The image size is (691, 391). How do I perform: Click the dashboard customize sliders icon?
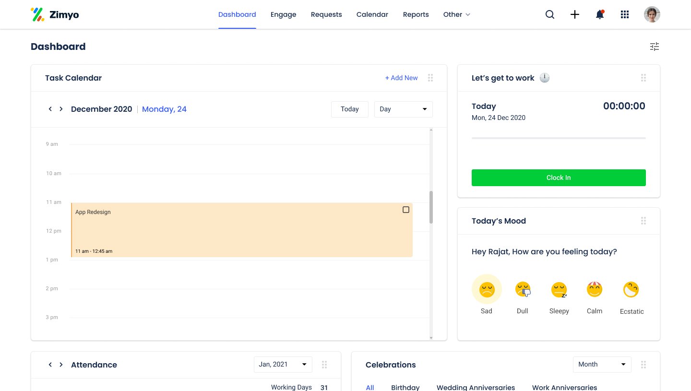coord(655,47)
